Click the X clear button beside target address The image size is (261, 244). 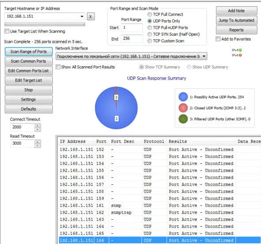click(x=91, y=16)
